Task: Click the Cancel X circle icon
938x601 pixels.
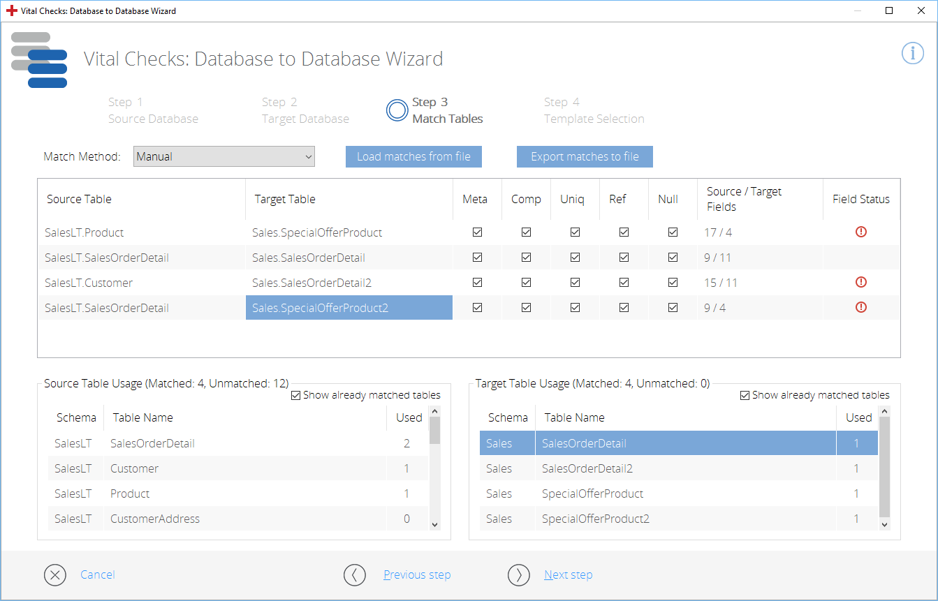Action: tap(55, 574)
